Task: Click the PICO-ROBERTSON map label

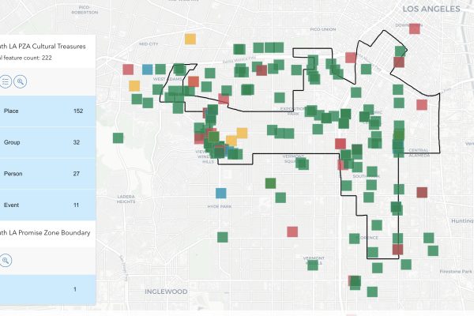Action: click(85, 10)
